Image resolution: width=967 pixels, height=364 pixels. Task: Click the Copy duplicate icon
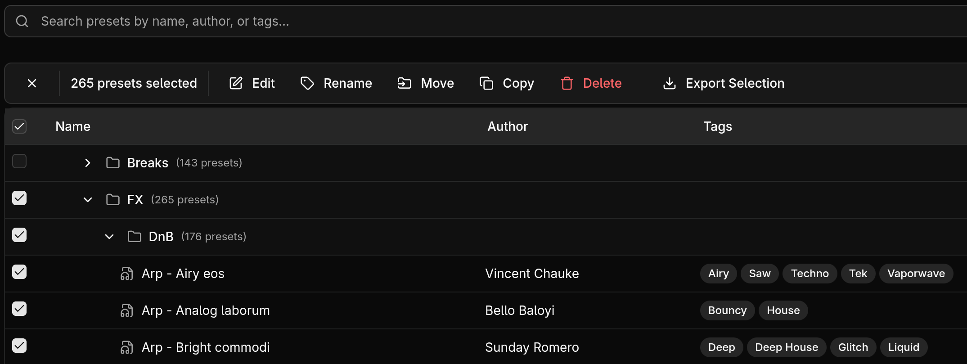[486, 83]
